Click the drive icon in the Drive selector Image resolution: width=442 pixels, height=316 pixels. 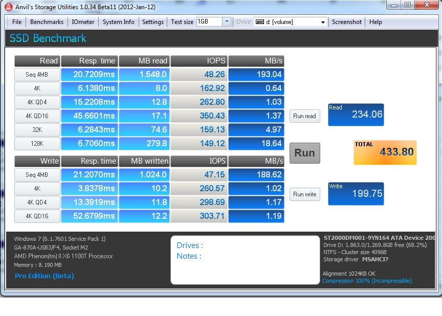[x=259, y=22]
